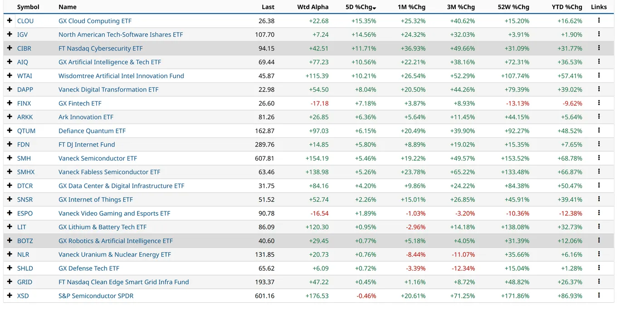
Task: Open links menu for CLOU row
Action: coord(599,20)
